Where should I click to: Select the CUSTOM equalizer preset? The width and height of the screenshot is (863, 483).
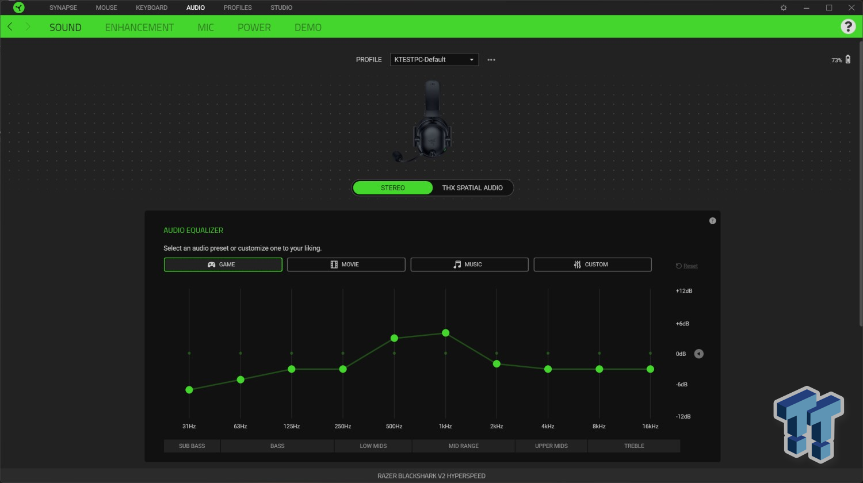593,264
